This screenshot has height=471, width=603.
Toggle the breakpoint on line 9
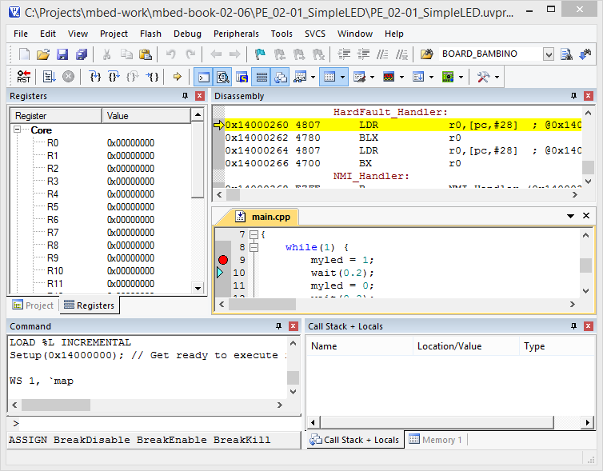(x=223, y=260)
